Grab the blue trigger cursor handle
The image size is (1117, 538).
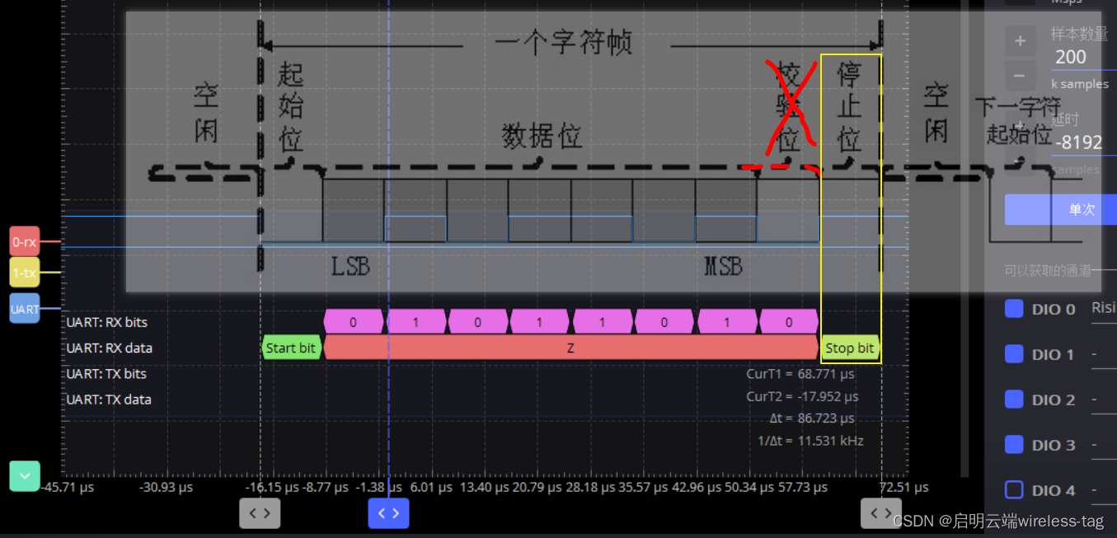pyautogui.click(x=388, y=513)
